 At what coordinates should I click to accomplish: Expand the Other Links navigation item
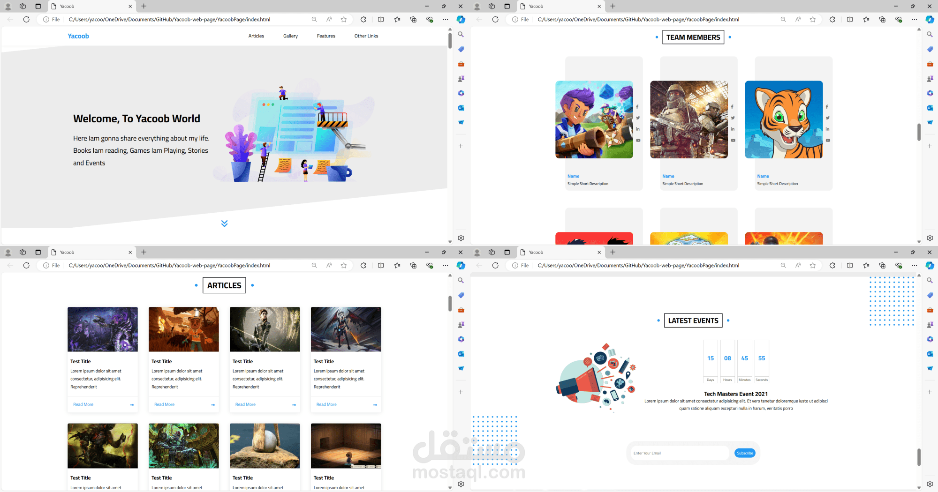[x=366, y=36]
